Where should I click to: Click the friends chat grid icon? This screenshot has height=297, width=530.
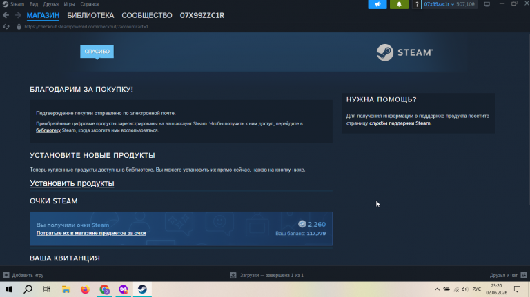524,275
